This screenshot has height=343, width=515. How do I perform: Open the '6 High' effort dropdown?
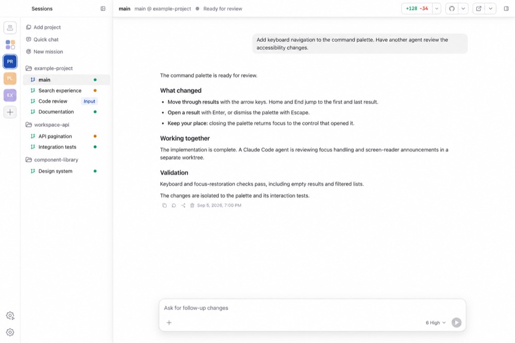click(436, 322)
